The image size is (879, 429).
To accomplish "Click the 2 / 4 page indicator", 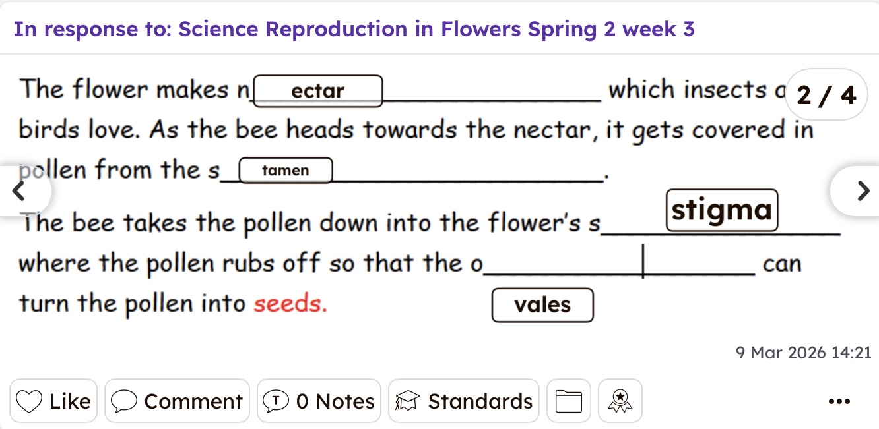I will 826,96.
